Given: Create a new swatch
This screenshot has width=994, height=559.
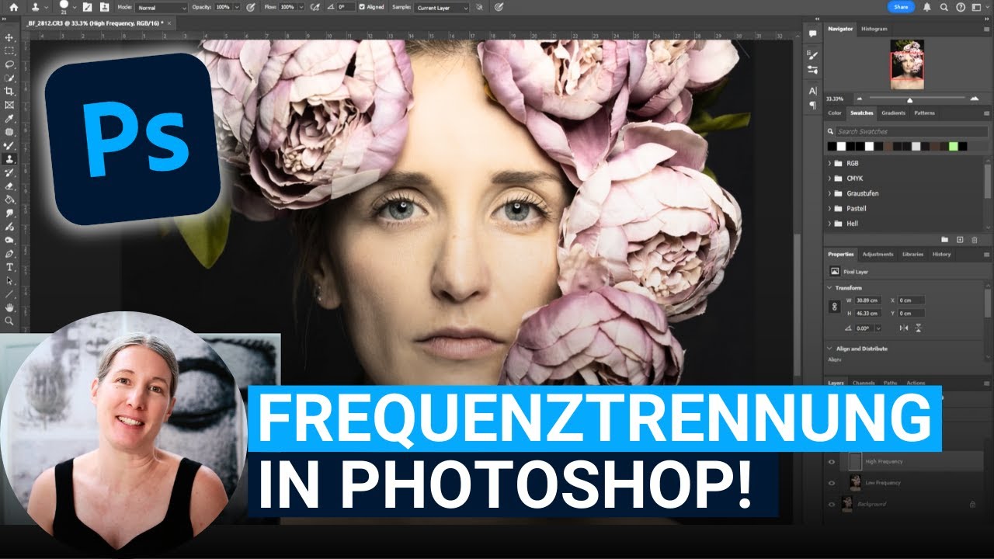Looking at the screenshot, I should pos(960,240).
